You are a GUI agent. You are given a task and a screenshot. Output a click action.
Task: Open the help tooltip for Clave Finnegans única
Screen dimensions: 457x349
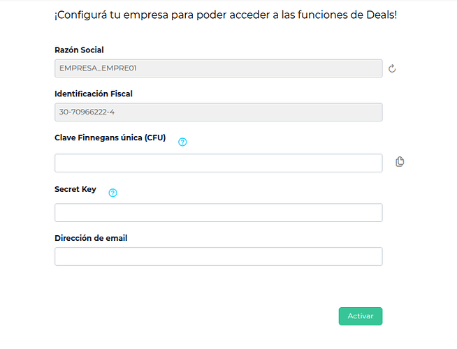[182, 142]
